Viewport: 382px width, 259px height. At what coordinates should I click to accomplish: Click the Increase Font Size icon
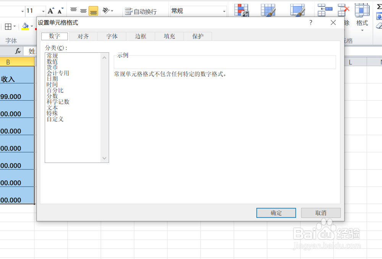[x=51, y=11]
